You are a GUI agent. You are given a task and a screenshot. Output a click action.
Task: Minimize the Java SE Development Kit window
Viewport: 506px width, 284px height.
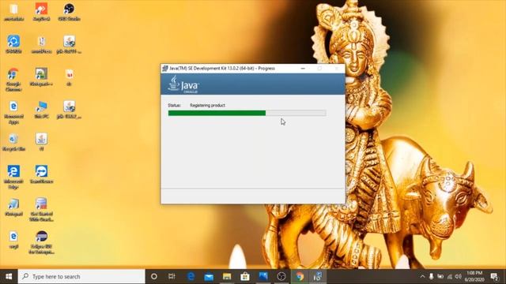[303, 69]
